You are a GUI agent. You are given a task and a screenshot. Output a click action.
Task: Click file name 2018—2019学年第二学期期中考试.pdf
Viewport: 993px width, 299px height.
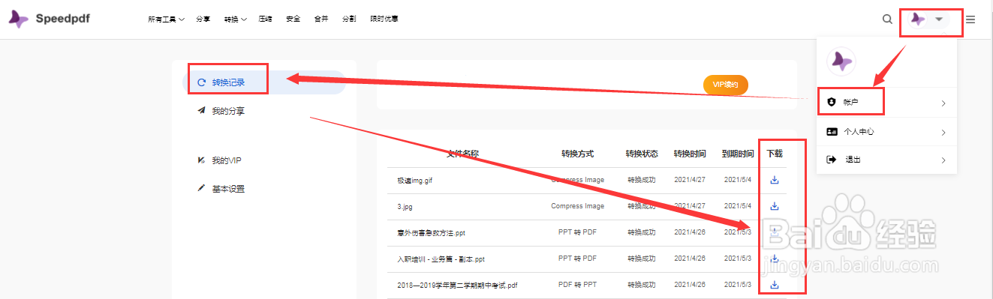coord(458,286)
